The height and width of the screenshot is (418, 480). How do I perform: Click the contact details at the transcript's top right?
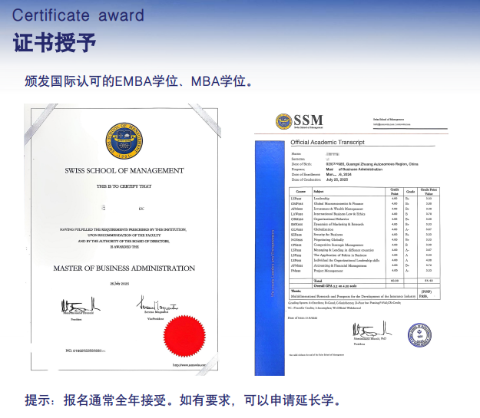click(x=392, y=122)
